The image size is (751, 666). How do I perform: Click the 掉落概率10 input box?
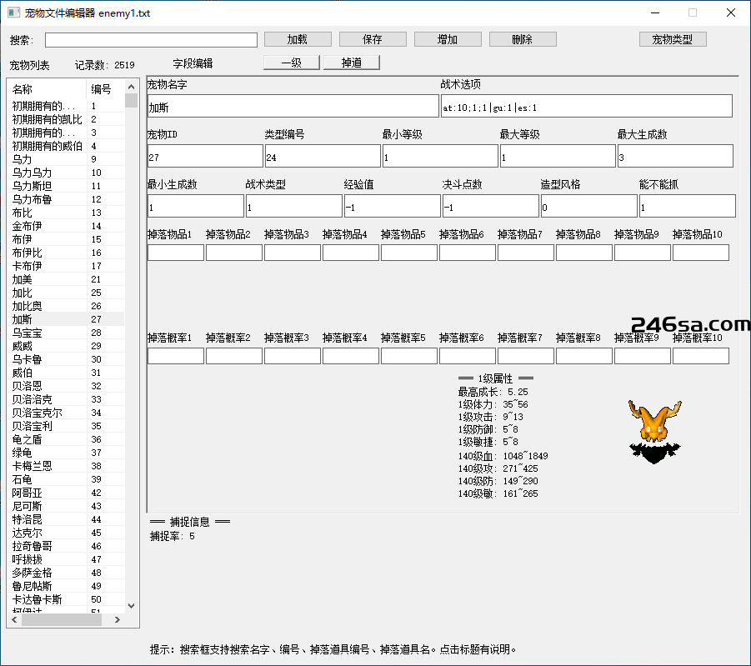[x=701, y=356]
